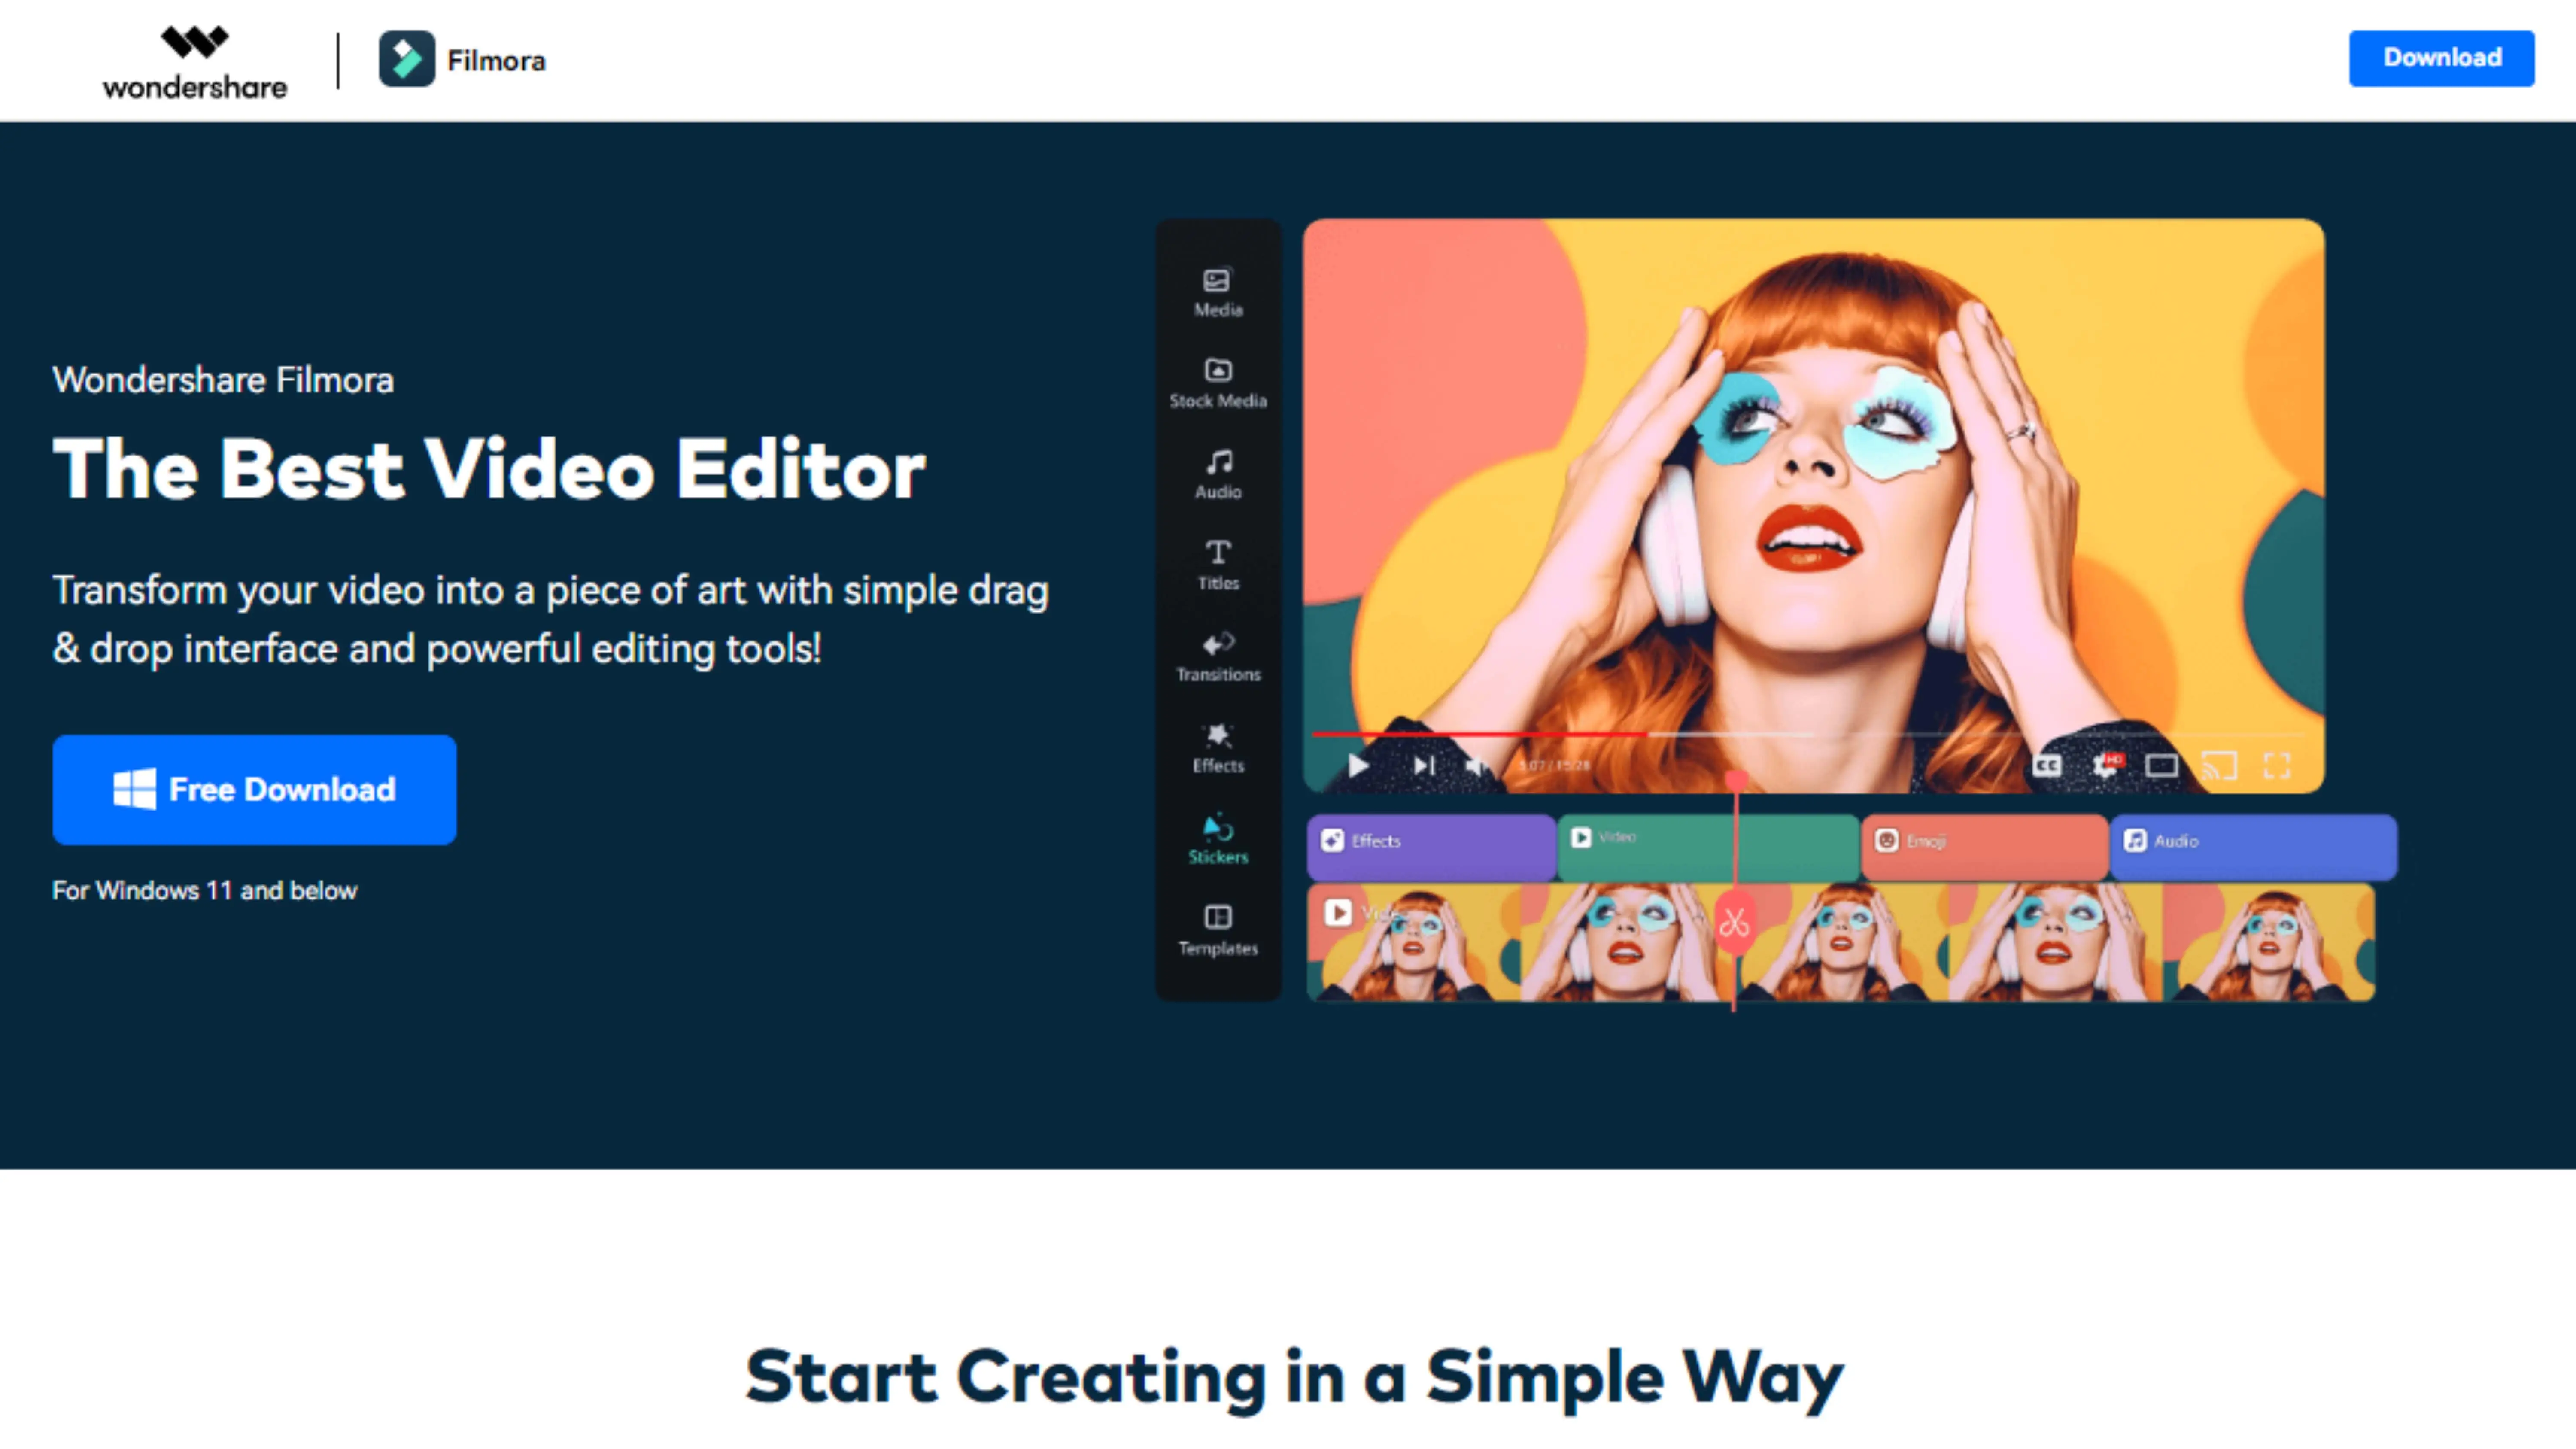Click the top-right Download button
Image resolution: width=2576 pixels, height=1449 pixels.
(x=2441, y=58)
